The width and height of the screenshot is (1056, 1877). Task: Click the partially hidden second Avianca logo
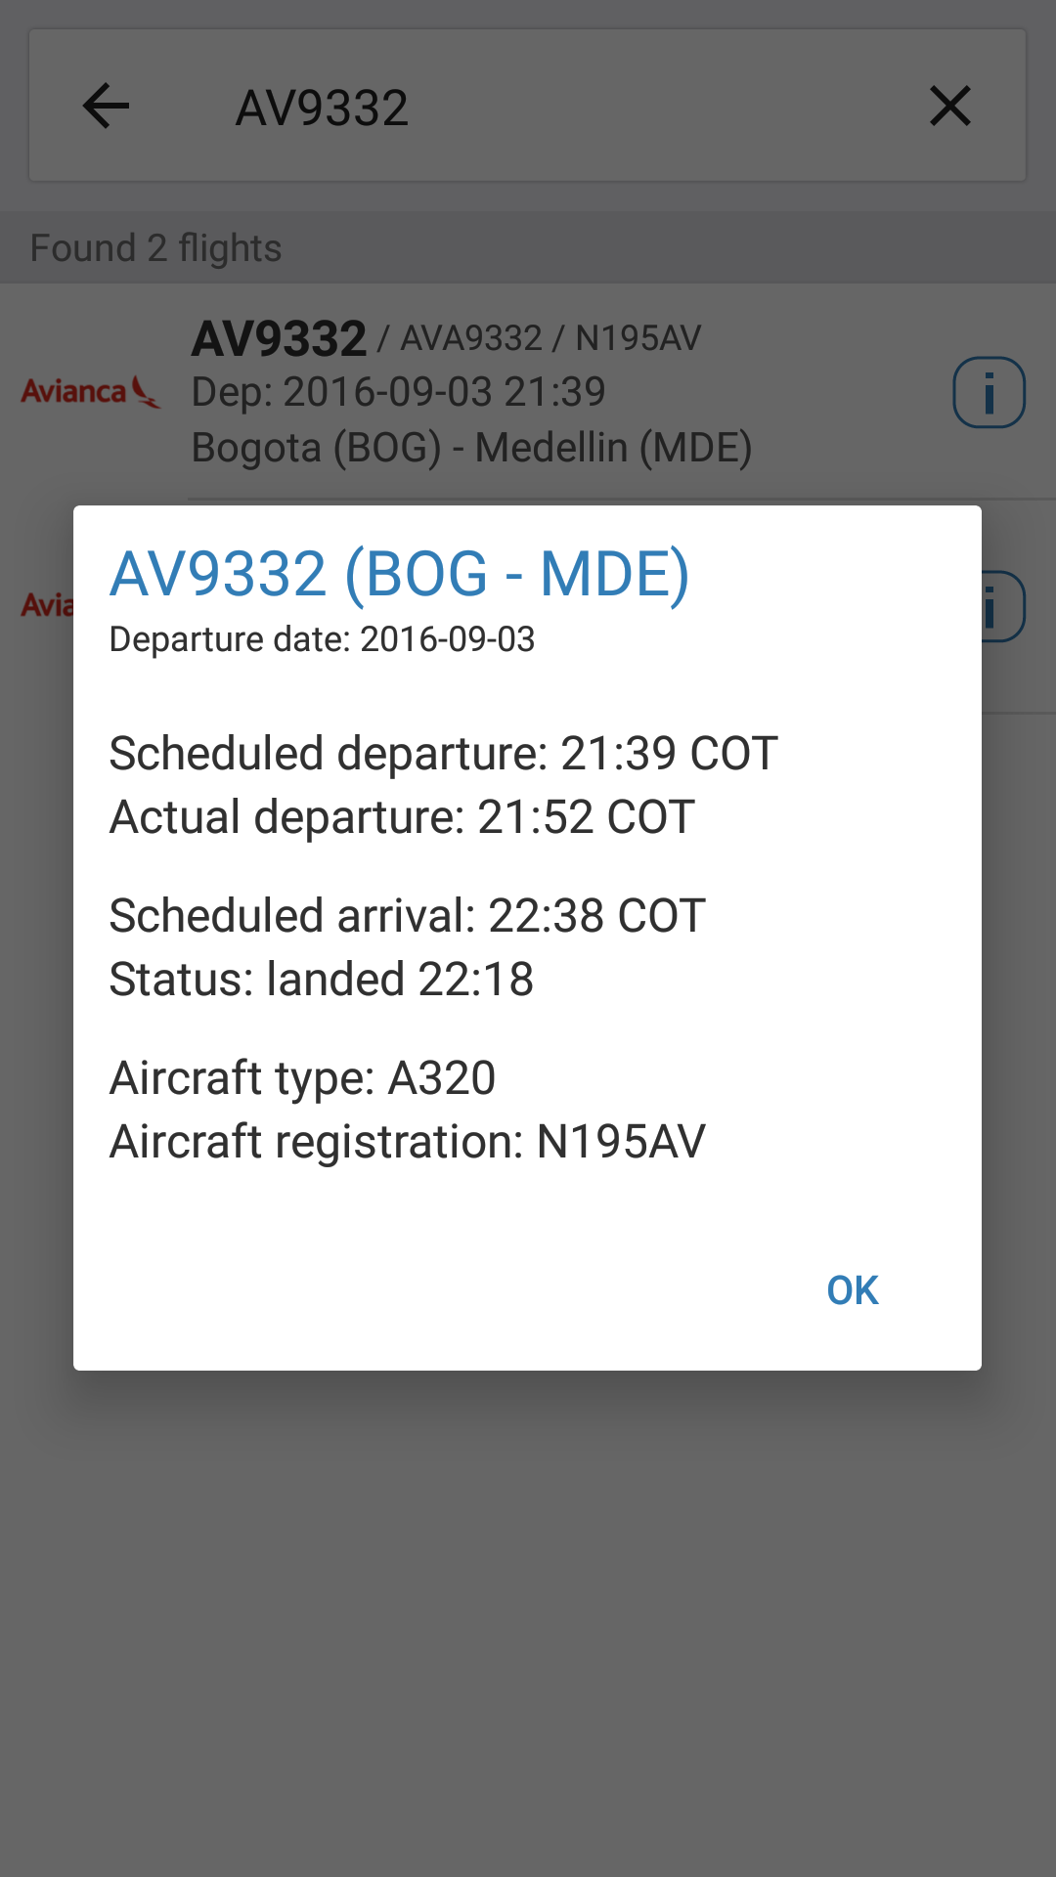[46, 605]
